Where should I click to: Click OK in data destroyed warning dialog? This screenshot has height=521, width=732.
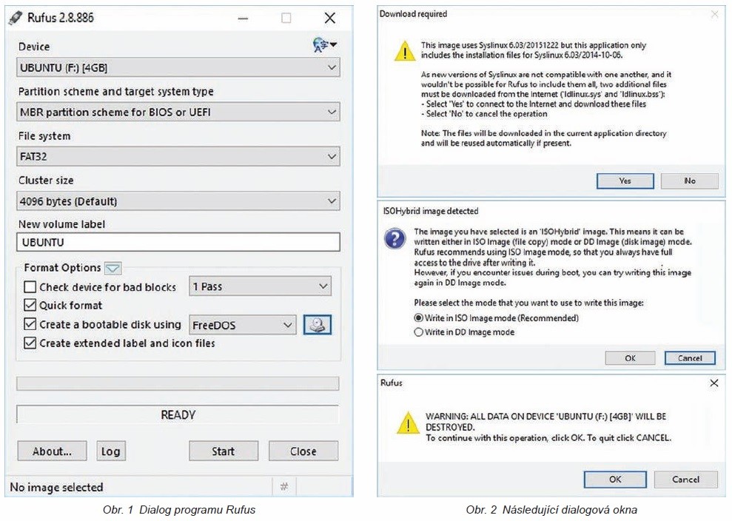tap(615, 479)
